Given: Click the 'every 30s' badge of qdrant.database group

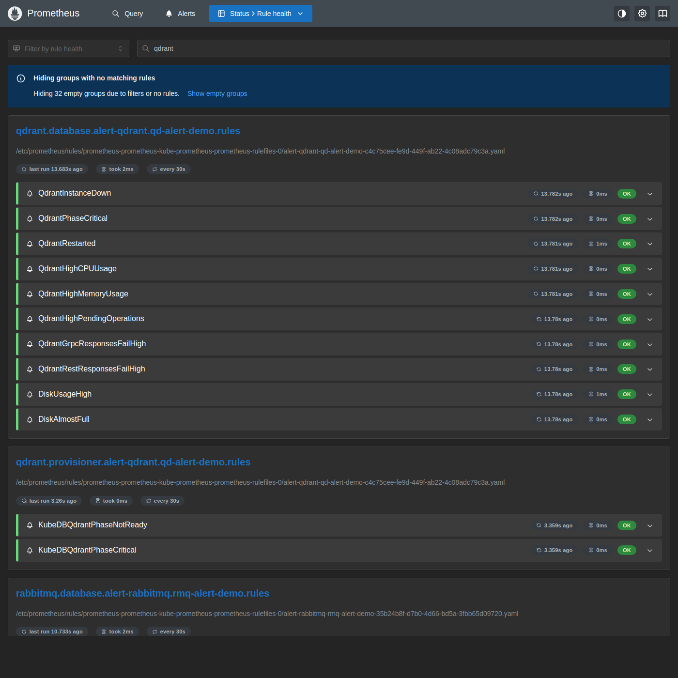Looking at the screenshot, I should [x=169, y=169].
